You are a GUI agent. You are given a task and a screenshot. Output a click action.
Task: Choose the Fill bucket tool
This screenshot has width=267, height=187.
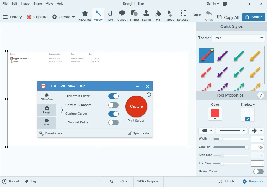(x=158, y=16)
